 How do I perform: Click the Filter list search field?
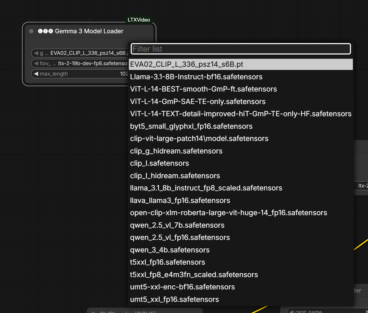pyautogui.click(x=241, y=49)
